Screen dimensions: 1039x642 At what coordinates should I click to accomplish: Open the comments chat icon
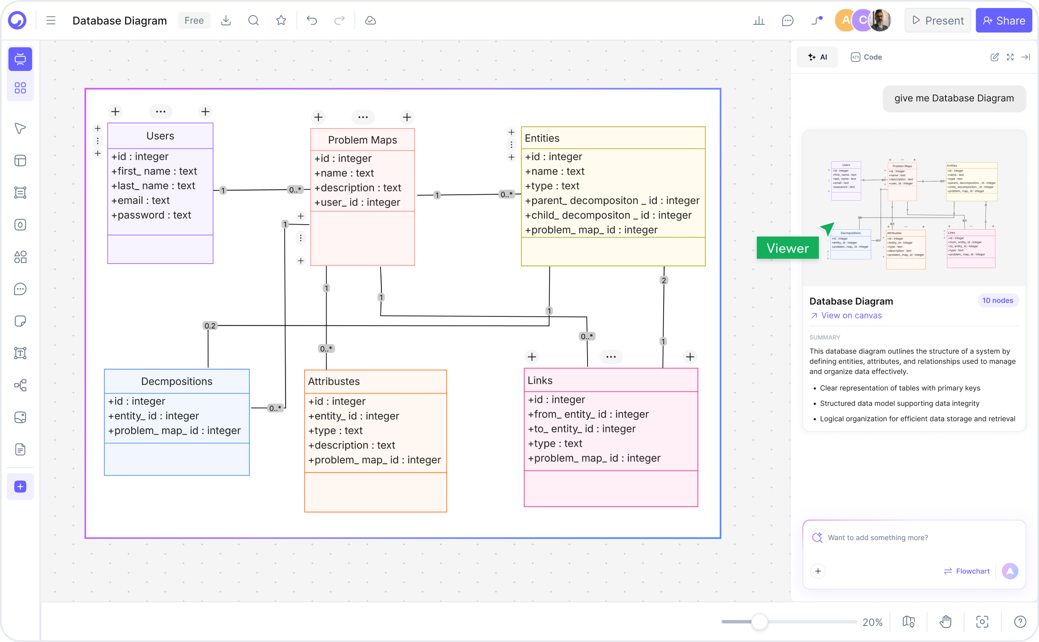pyautogui.click(x=788, y=20)
